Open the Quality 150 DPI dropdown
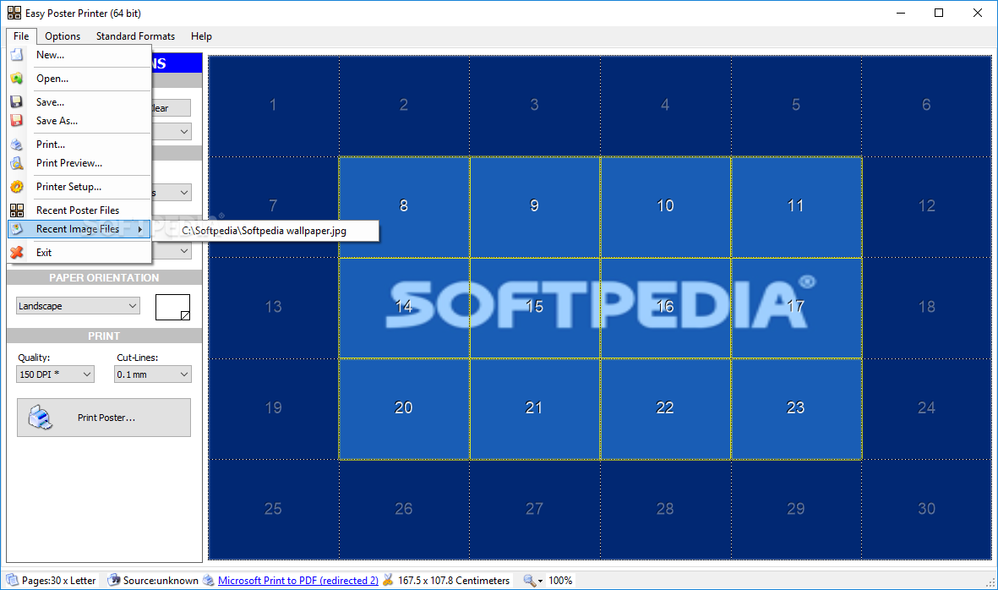The image size is (998, 590). pyautogui.click(x=56, y=374)
